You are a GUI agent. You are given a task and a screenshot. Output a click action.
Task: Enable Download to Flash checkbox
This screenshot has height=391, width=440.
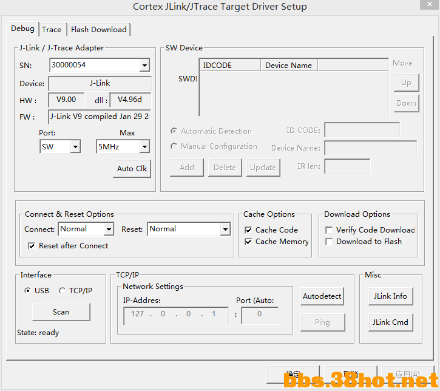coord(329,242)
